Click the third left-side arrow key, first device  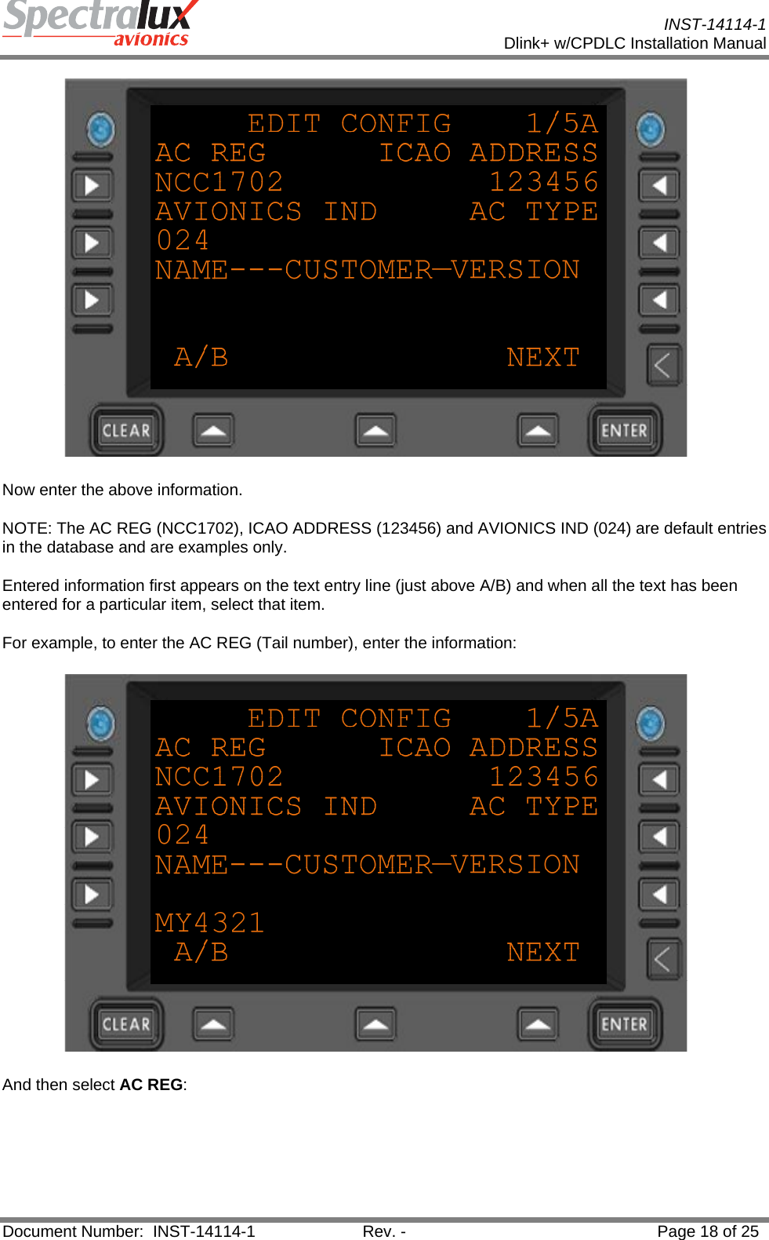[92, 300]
